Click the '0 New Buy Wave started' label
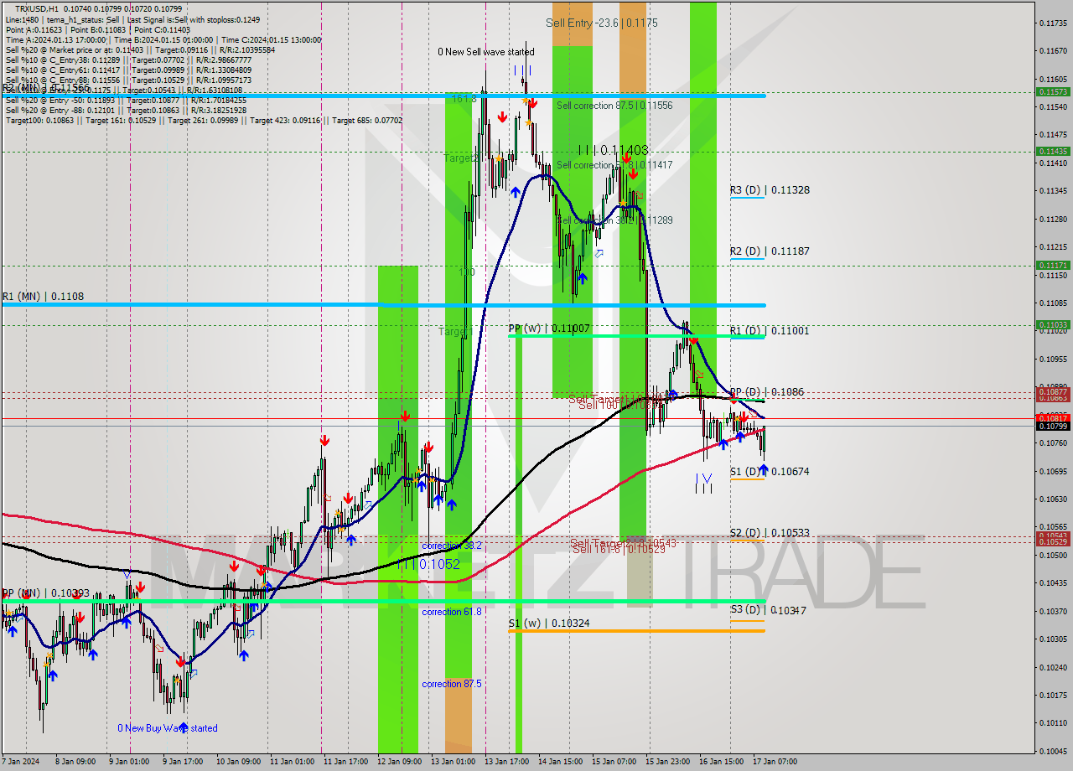This screenshot has width=1073, height=771. (168, 728)
